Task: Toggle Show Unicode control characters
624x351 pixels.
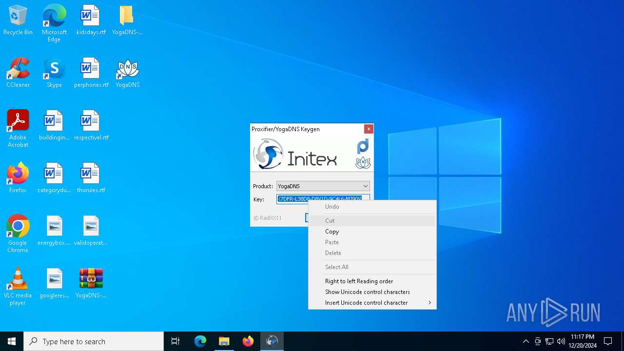Action: click(x=372, y=292)
